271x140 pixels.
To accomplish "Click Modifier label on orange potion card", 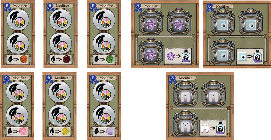I will 20,6.
